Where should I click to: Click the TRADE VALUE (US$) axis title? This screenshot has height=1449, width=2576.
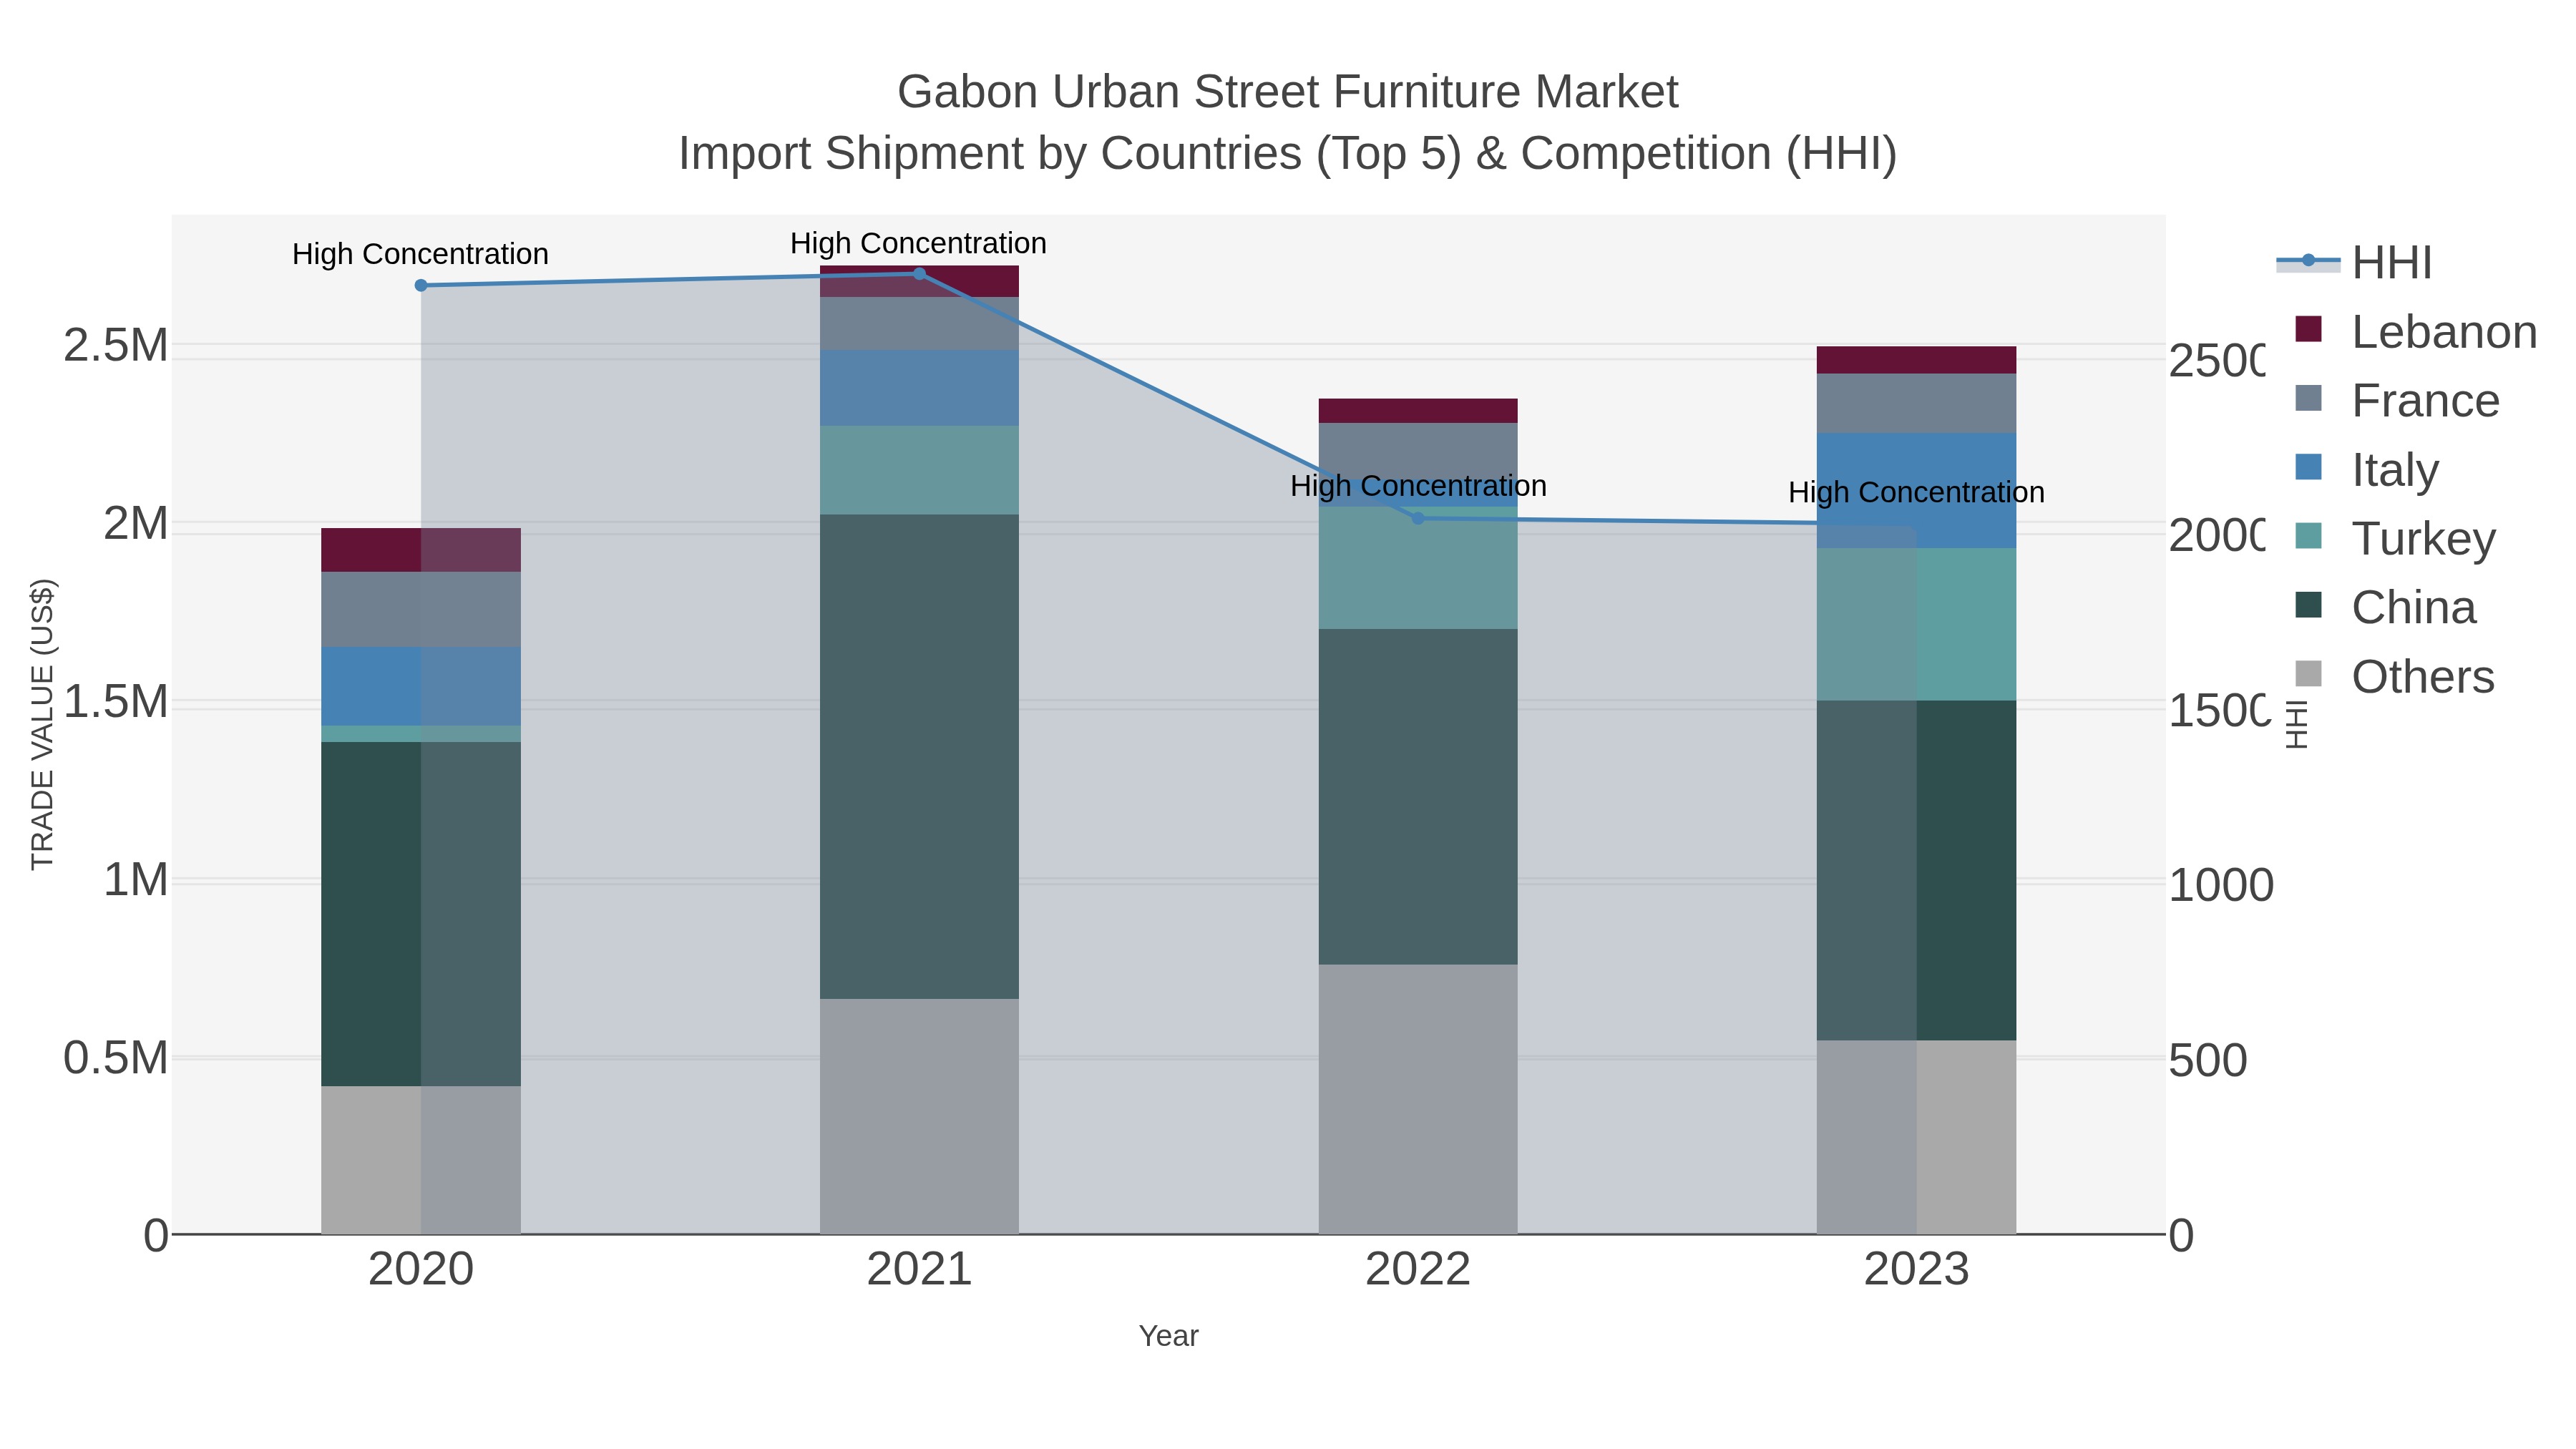tap(42, 724)
